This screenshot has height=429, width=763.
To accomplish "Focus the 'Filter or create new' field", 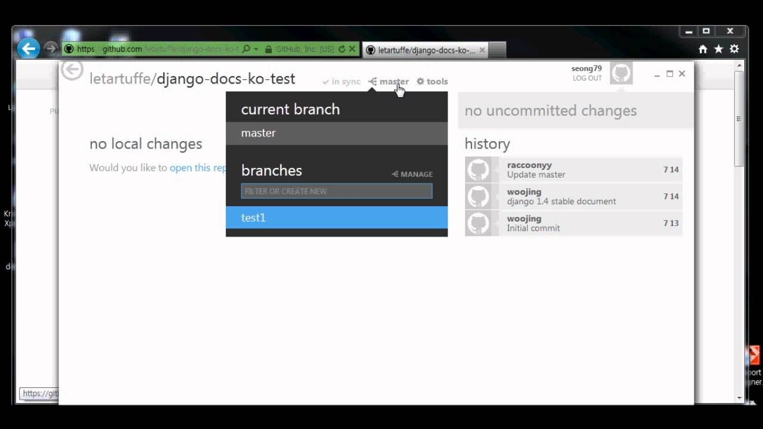I will [337, 191].
